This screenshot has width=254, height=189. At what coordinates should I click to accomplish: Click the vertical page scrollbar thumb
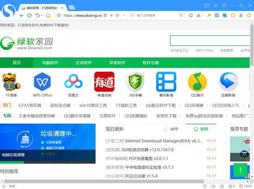tap(252, 45)
